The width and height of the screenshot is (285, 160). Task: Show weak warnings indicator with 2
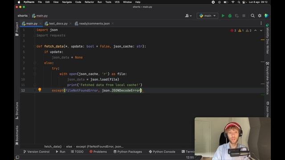click(x=248, y=31)
